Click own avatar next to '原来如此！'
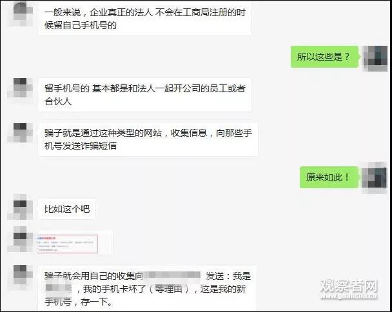The width and height of the screenshot is (392, 312). coord(374,177)
